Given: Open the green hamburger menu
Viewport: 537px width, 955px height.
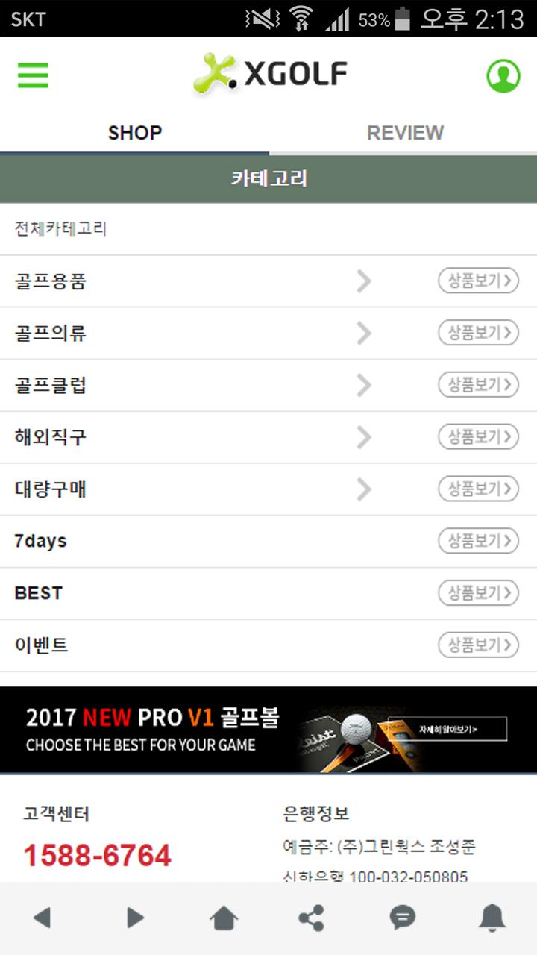Looking at the screenshot, I should tap(33, 75).
